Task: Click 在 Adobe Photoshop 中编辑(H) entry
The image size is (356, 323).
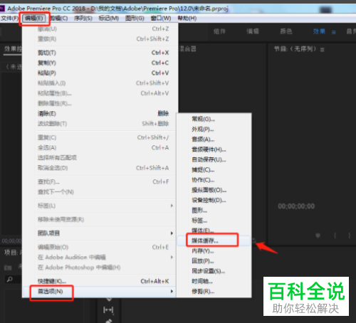Action: click(x=100, y=268)
